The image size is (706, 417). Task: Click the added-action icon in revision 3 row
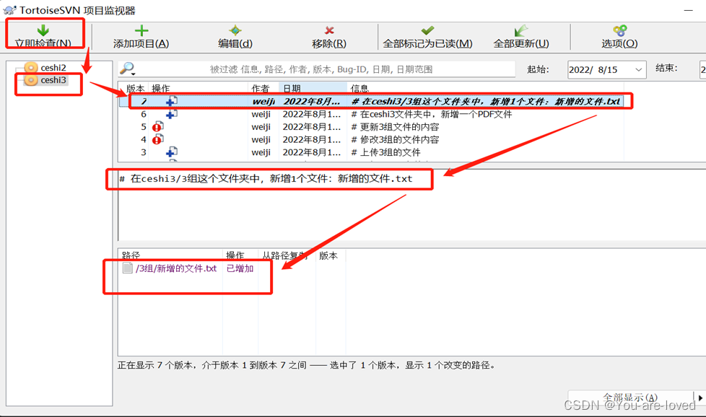tap(172, 152)
